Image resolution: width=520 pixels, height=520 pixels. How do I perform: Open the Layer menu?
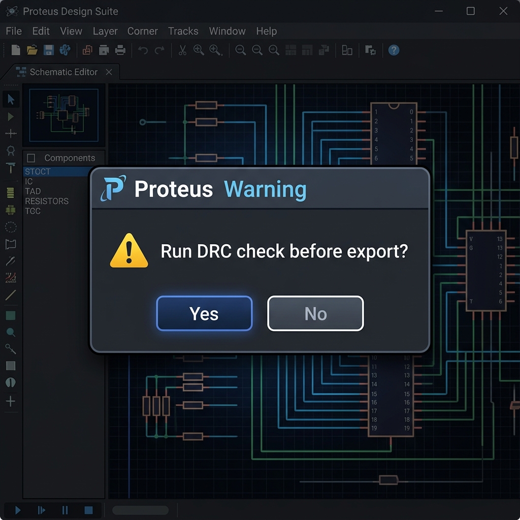click(x=105, y=31)
